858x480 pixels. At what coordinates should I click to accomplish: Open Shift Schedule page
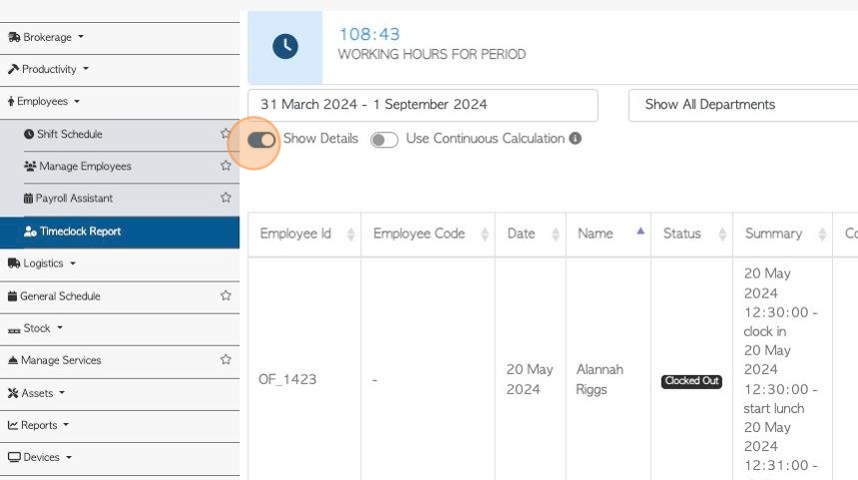click(70, 134)
